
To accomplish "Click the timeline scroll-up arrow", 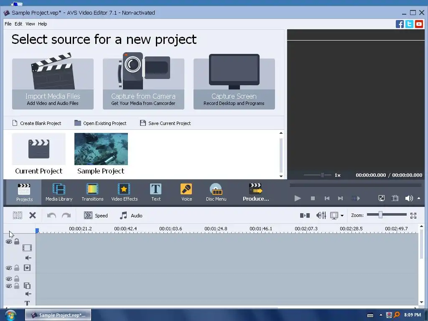I will coord(421,226).
